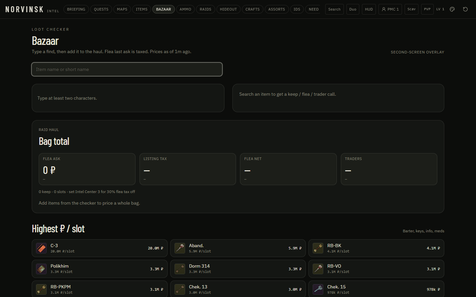Image resolution: width=476 pixels, height=297 pixels.
Task: Go to the Quests tab
Action: (101, 9)
